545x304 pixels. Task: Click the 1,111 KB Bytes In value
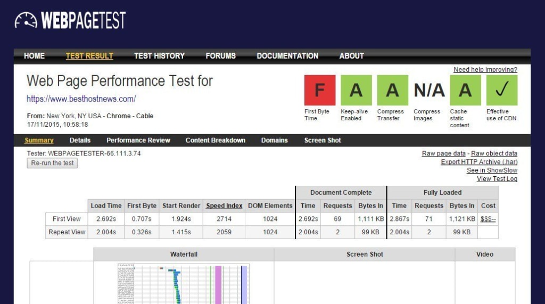371,219
